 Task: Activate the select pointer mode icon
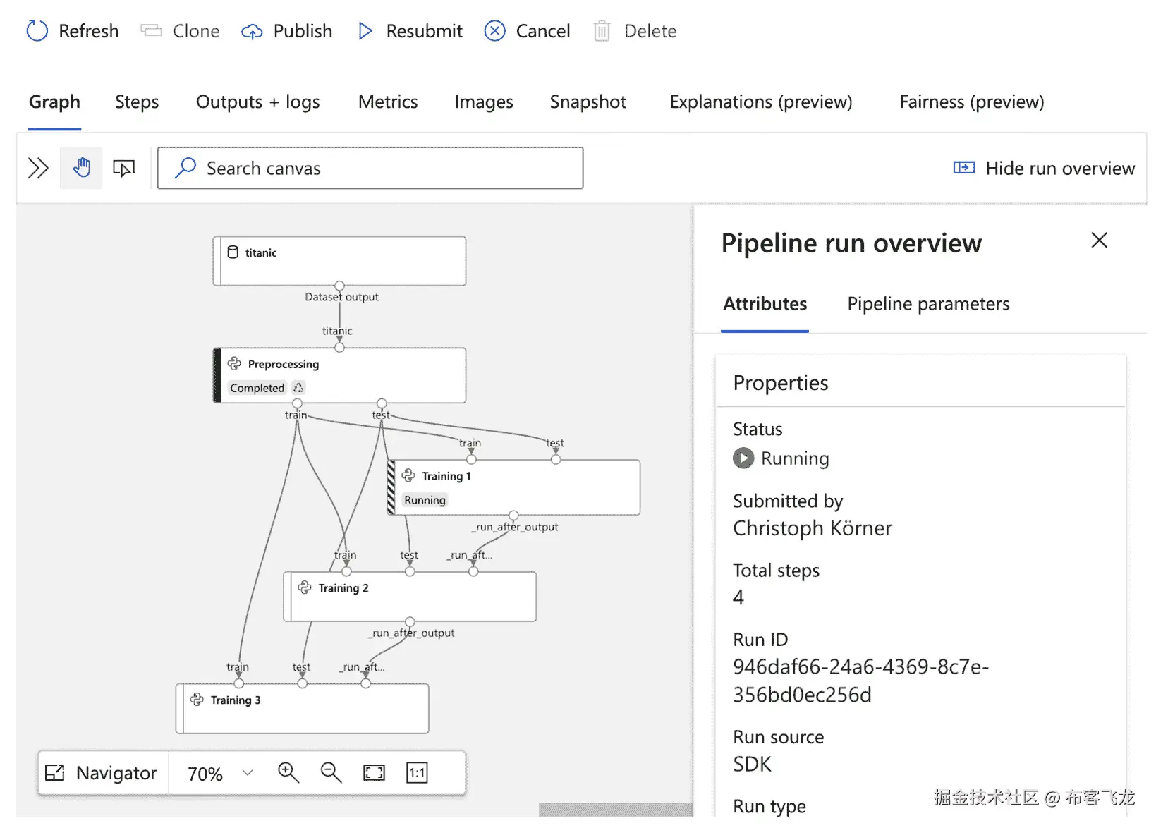click(124, 169)
